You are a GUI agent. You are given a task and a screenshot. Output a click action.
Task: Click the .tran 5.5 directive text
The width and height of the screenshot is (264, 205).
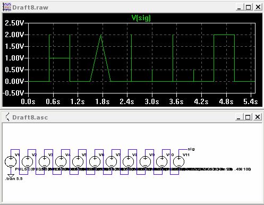(x=14, y=178)
